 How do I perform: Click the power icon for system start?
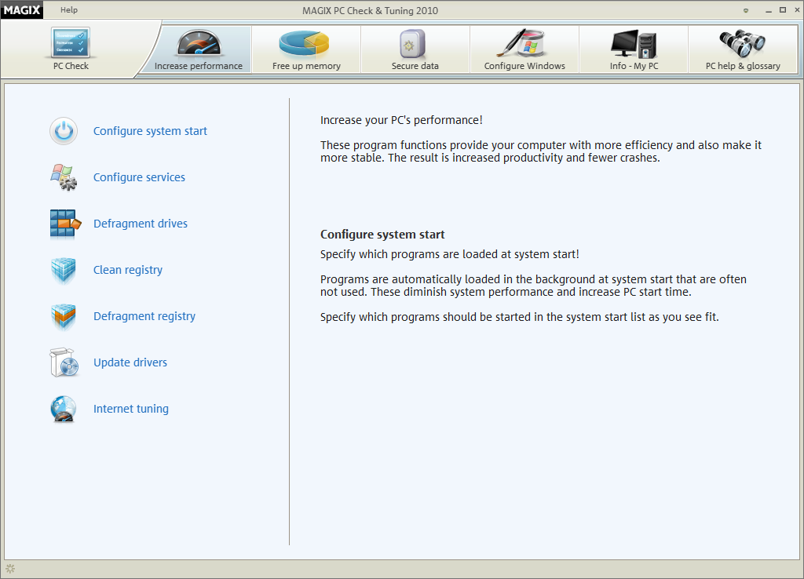click(x=64, y=131)
